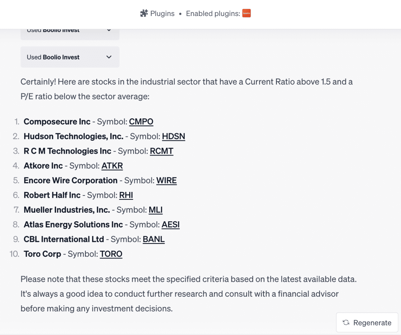Screen dimensions: 401x335
Task: Click the Boolio enabled plugin icon
Action: coord(247,13)
